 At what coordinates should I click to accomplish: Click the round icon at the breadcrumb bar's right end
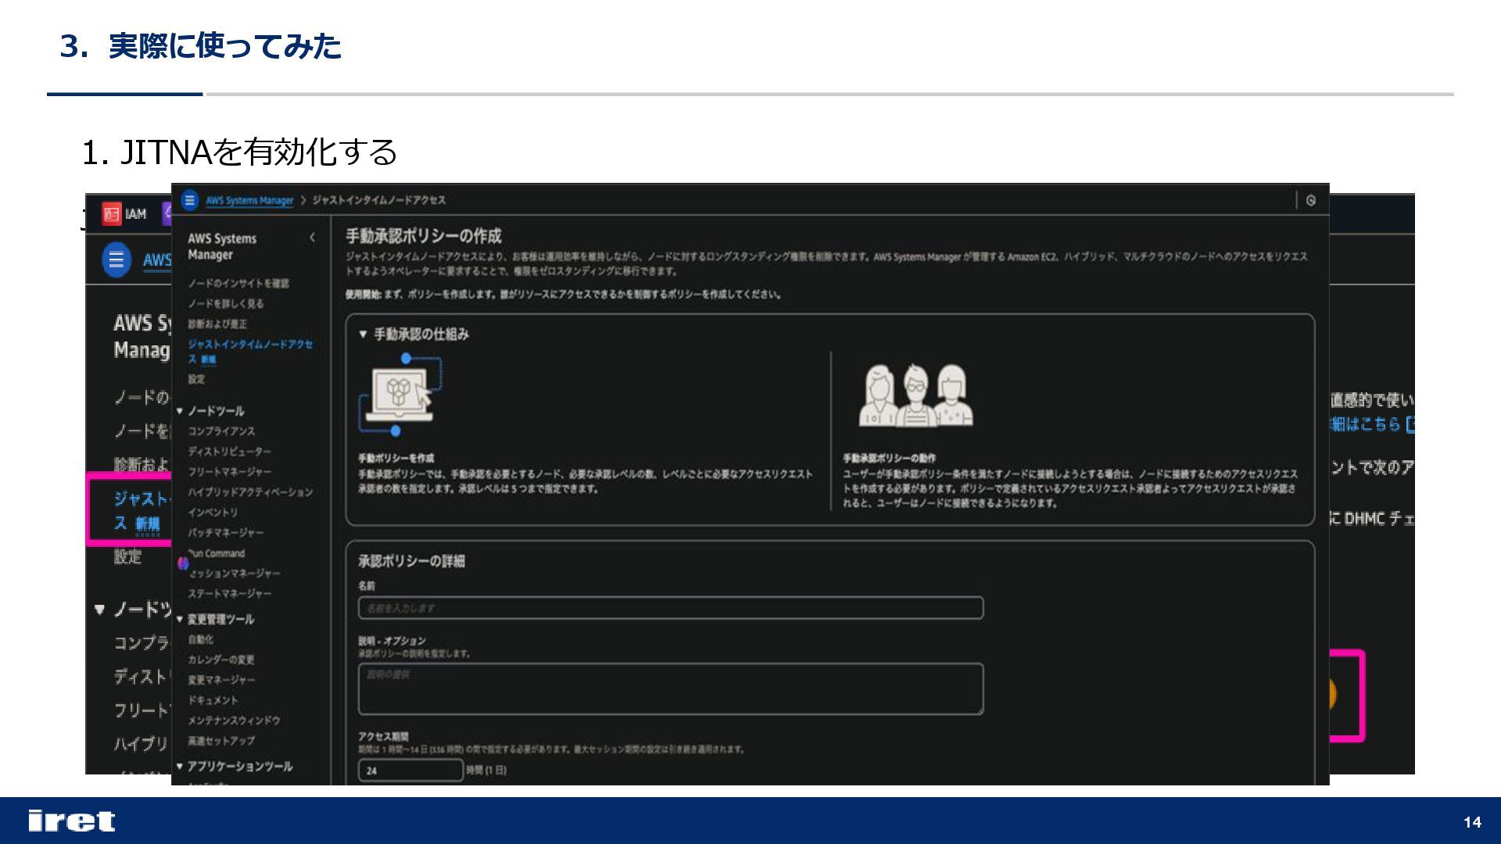click(x=1311, y=201)
